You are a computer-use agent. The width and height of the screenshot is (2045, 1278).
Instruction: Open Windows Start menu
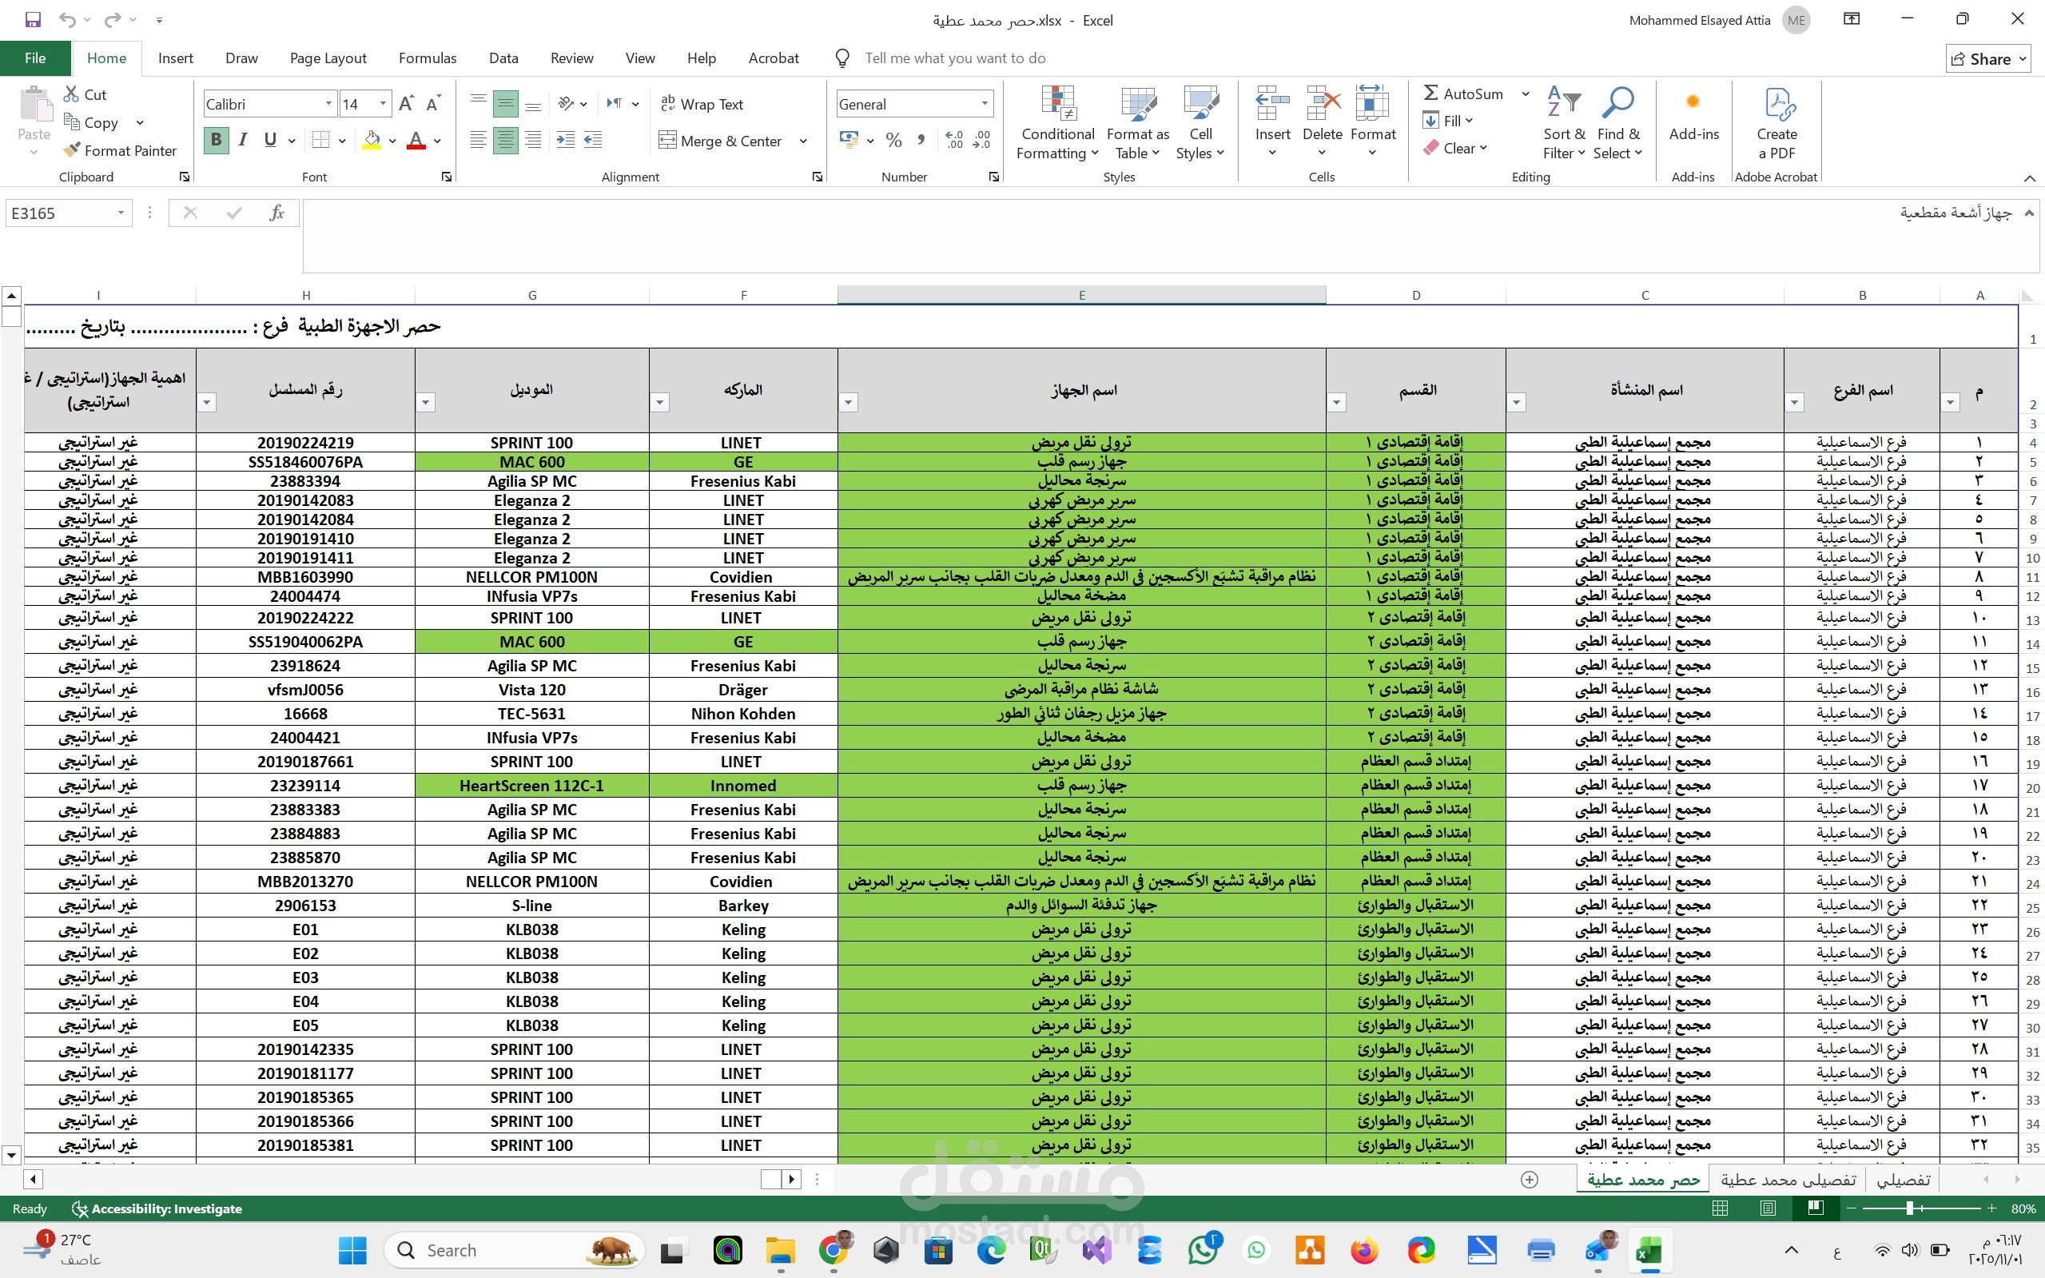pyautogui.click(x=352, y=1250)
